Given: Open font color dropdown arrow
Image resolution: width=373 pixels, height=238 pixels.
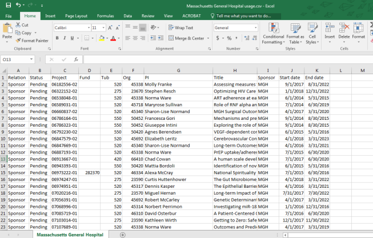Looking at the screenshot, I should (x=119, y=38).
